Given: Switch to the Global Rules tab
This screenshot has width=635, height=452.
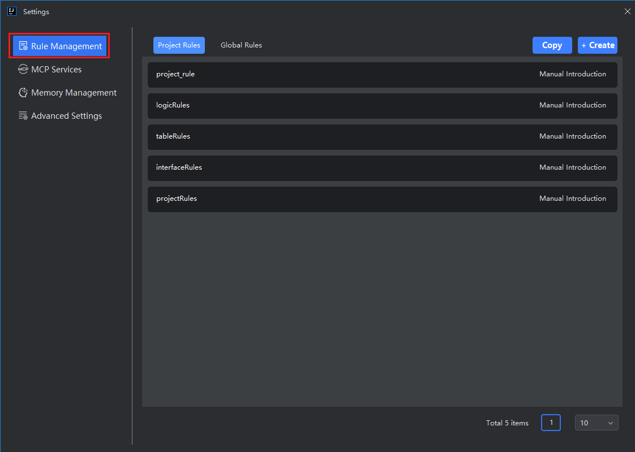Looking at the screenshot, I should tap(241, 45).
